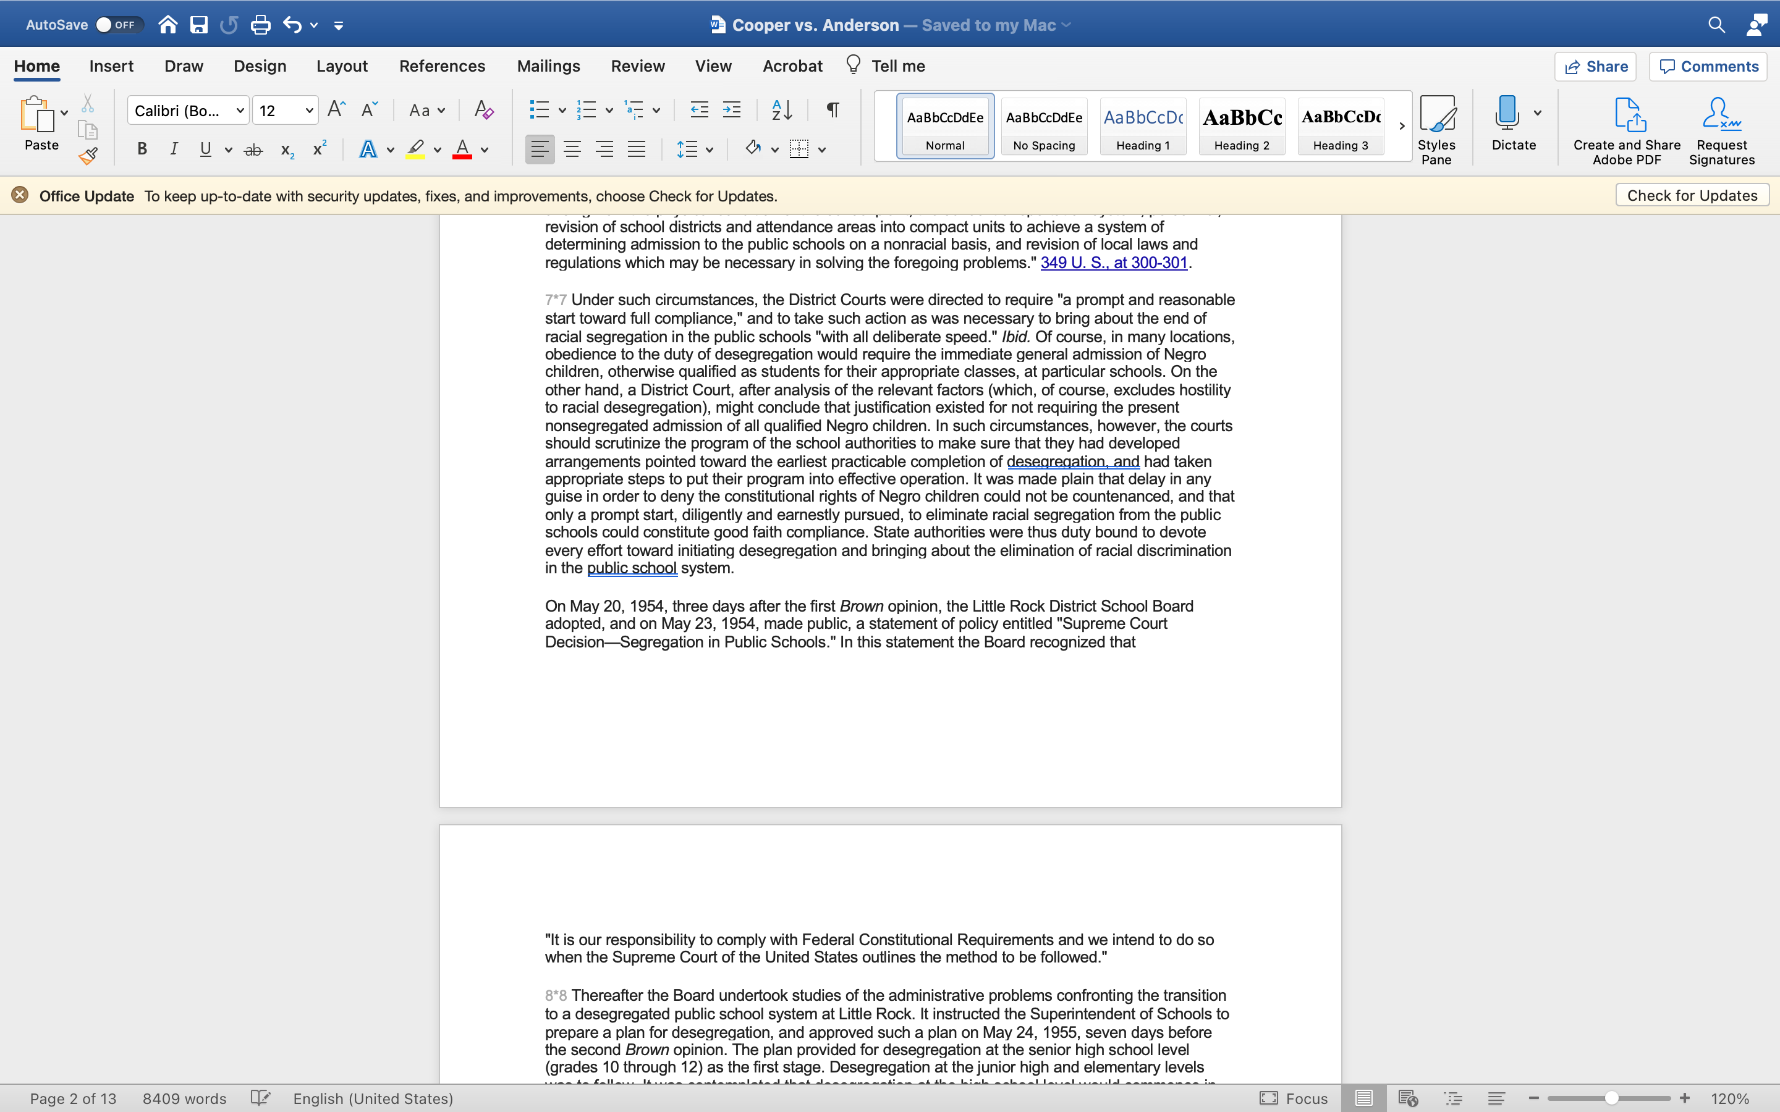
Task: Open the font size dropdown
Action: pos(308,109)
